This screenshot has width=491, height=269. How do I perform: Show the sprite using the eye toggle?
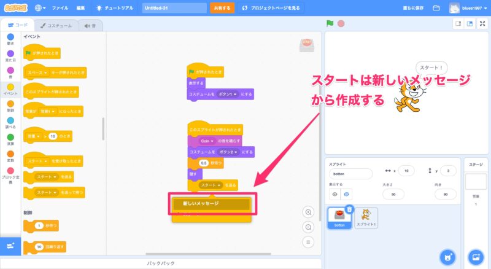click(x=335, y=194)
